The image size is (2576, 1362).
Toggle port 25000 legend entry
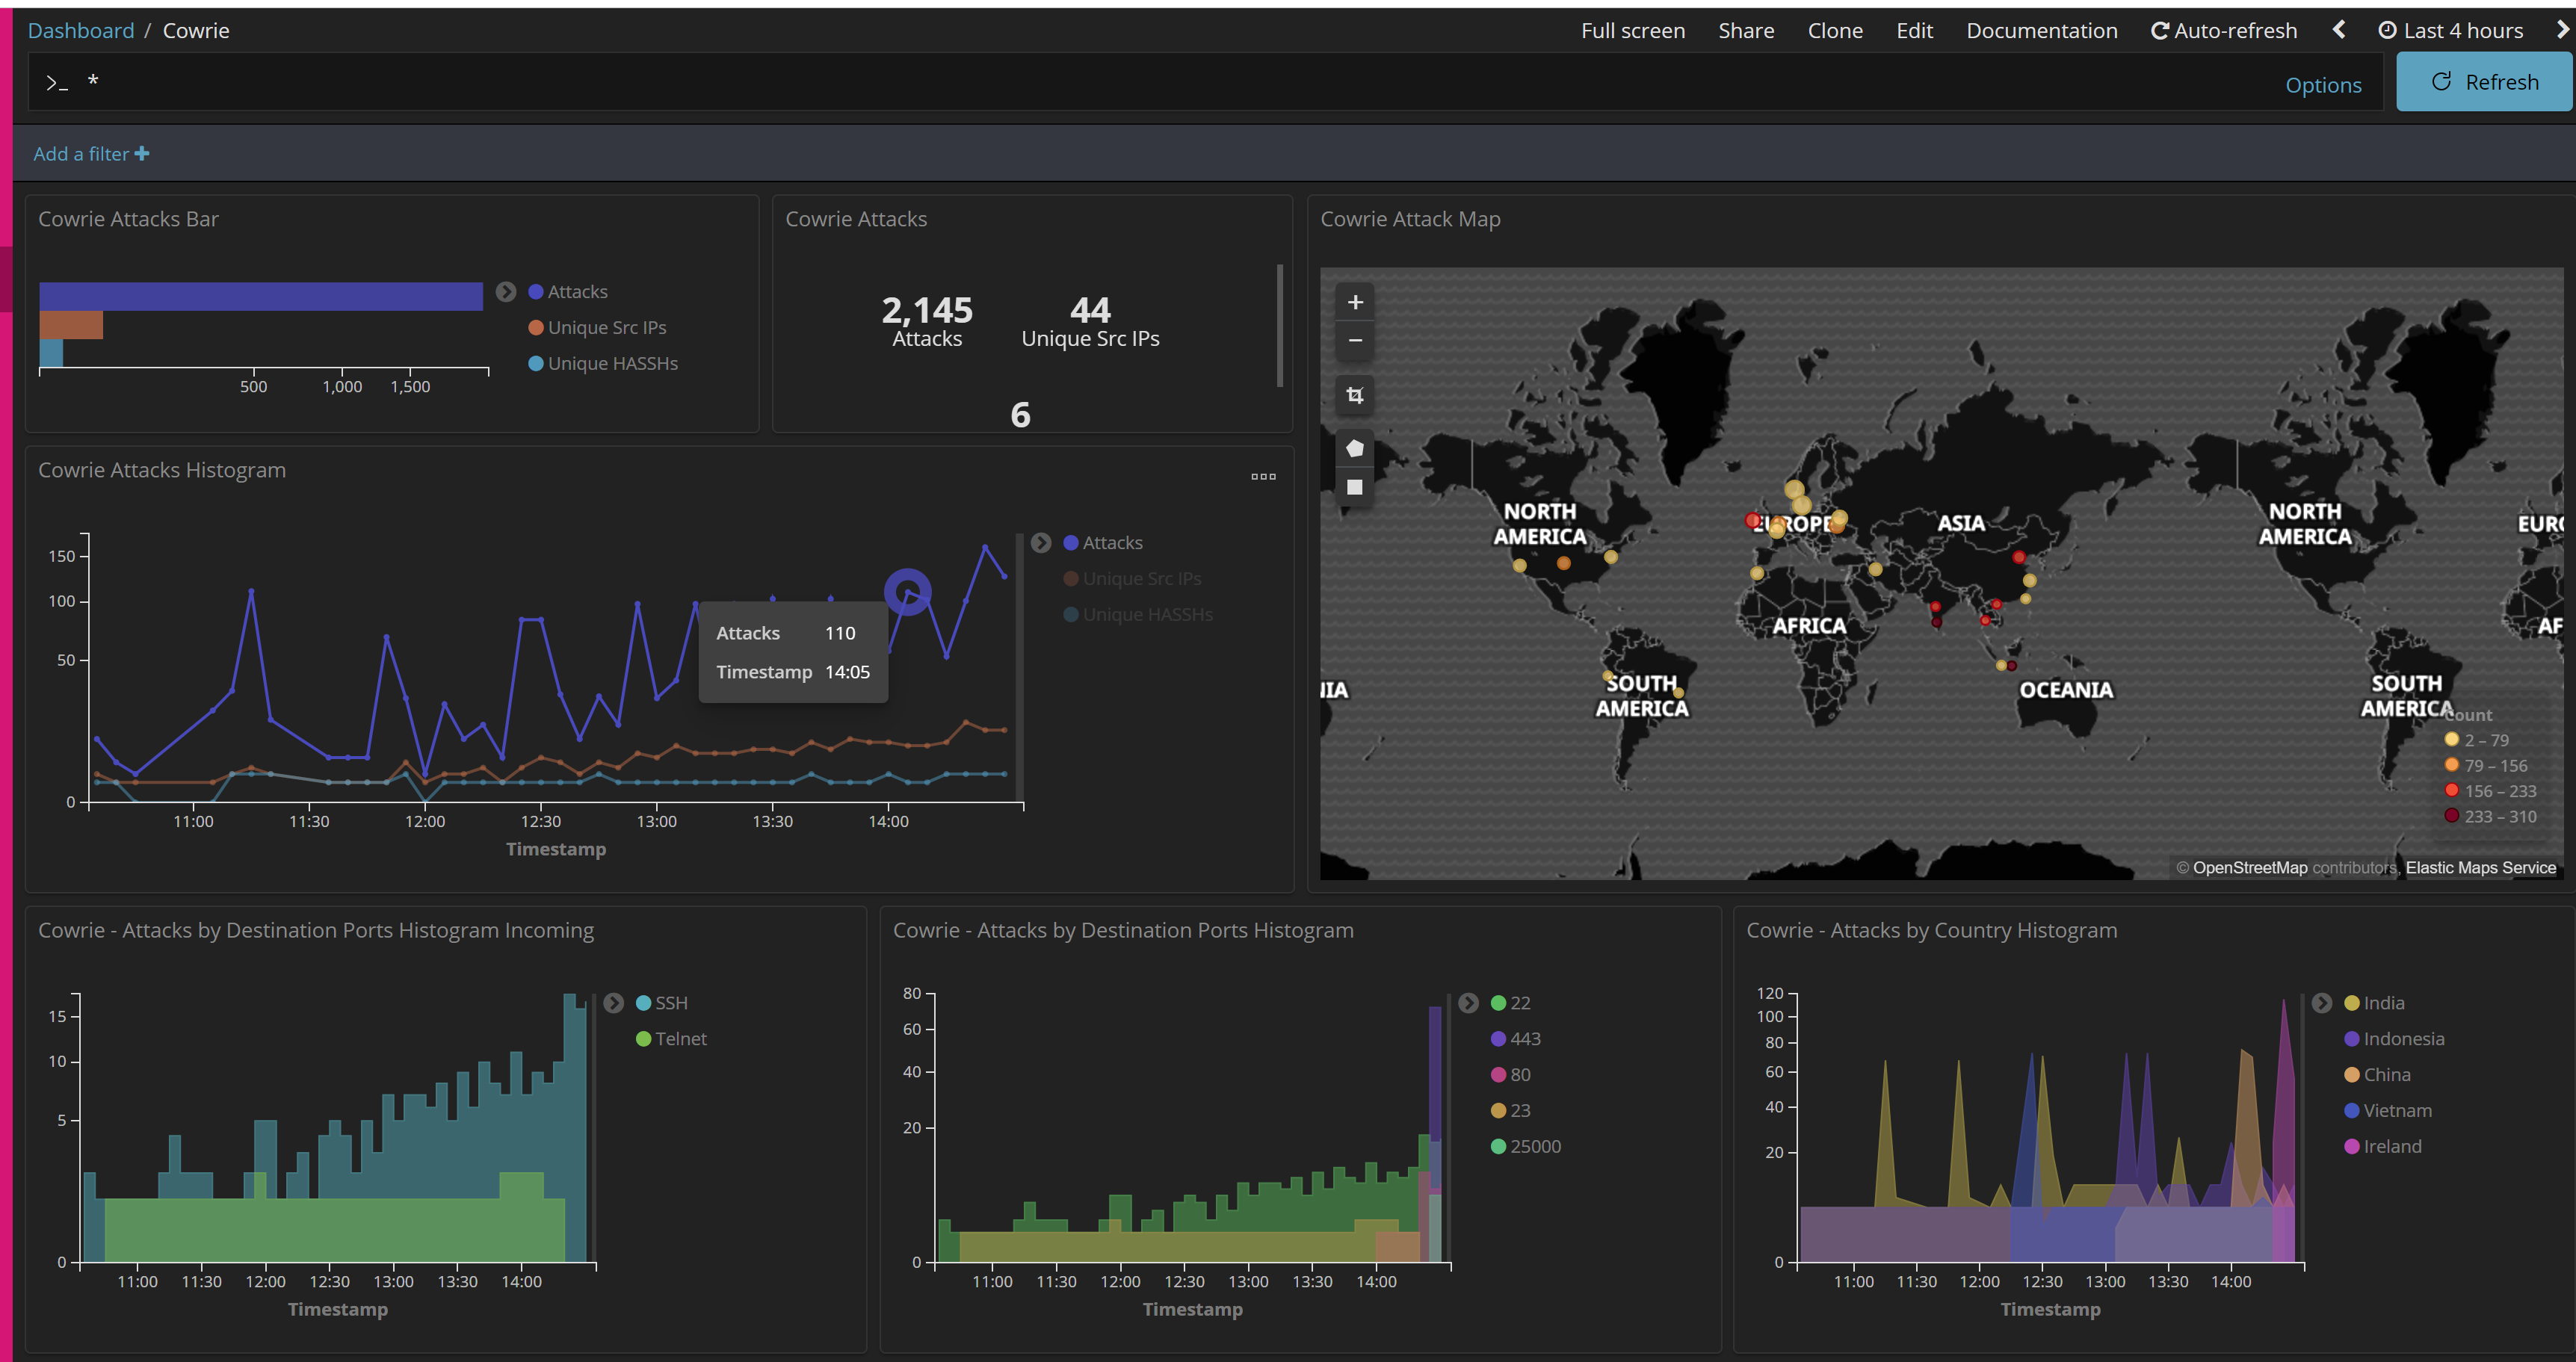pyautogui.click(x=1526, y=1147)
